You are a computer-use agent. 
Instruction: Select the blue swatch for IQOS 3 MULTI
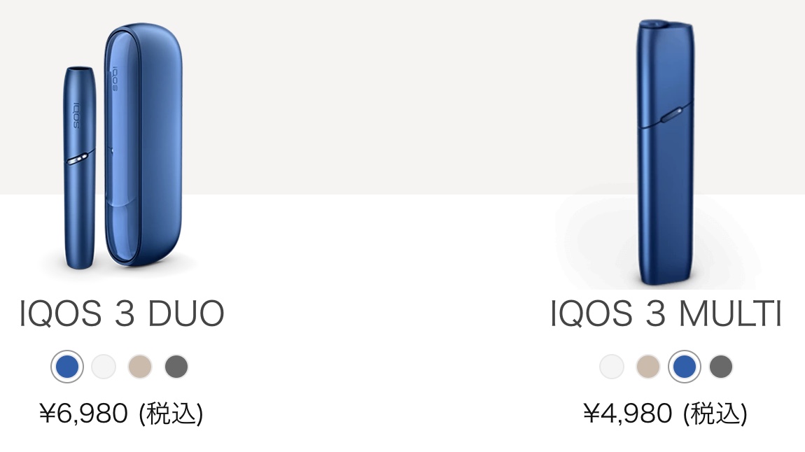685,367
